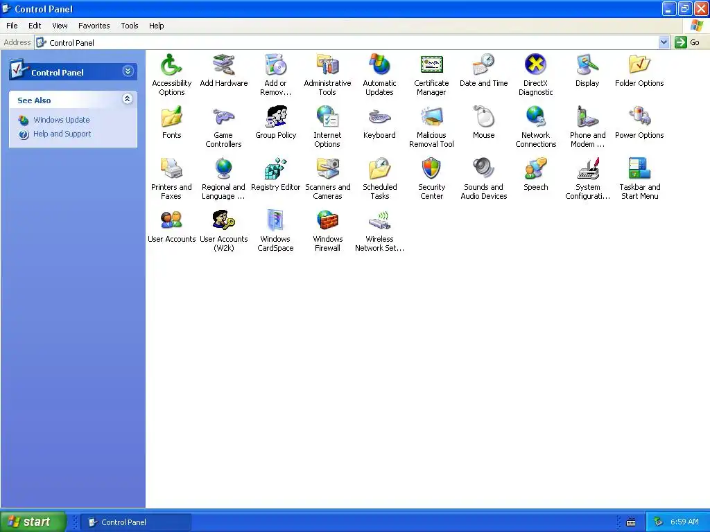Open Taskbar and Start Menu properties
The height and width of the screenshot is (532, 710).
click(x=639, y=179)
